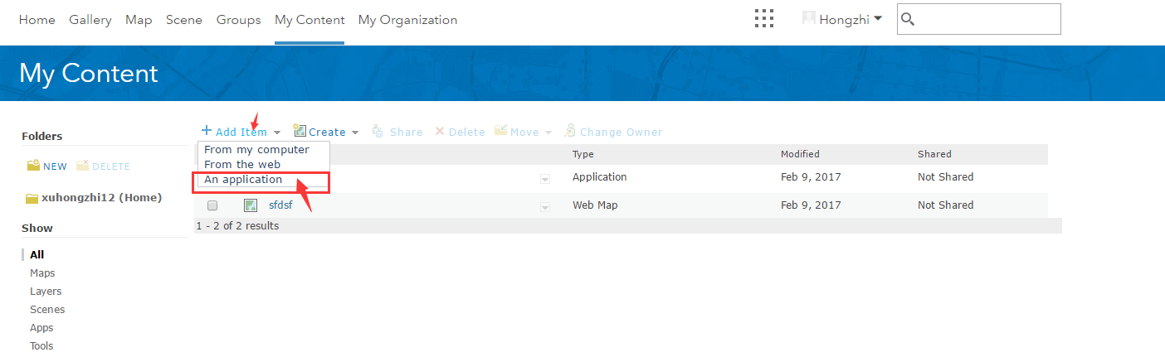Filter content by Maps
Viewport: 1165px width, 357px height.
(42, 273)
